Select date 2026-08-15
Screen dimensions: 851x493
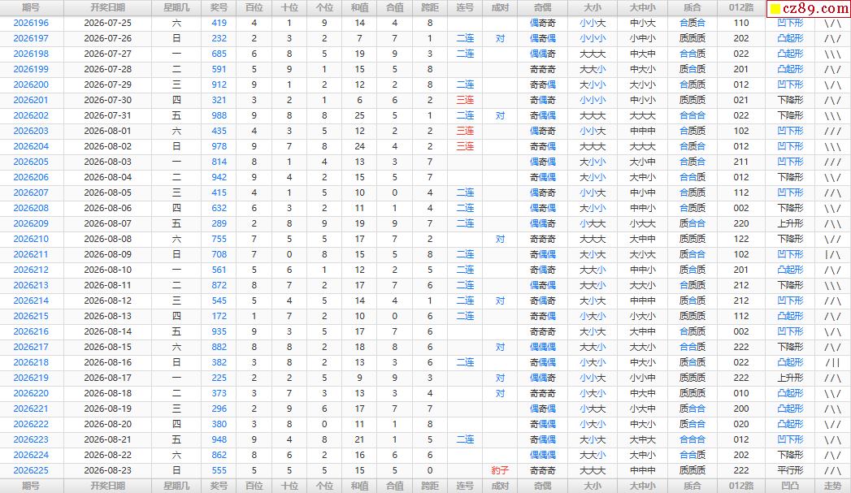point(107,347)
